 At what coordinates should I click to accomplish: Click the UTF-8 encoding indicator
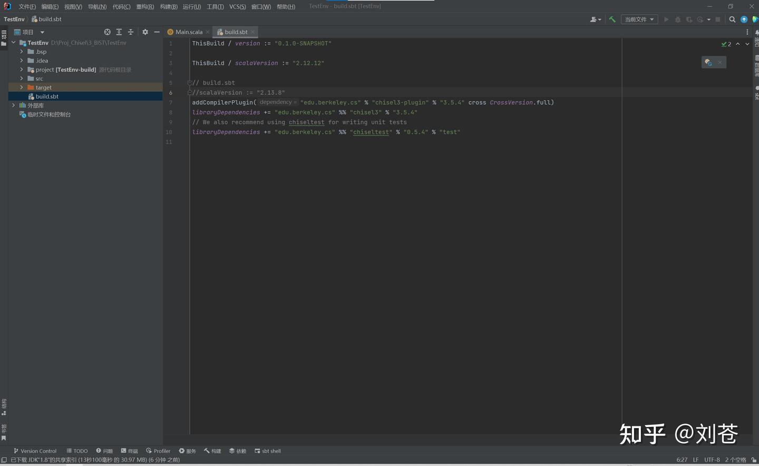(x=712, y=460)
